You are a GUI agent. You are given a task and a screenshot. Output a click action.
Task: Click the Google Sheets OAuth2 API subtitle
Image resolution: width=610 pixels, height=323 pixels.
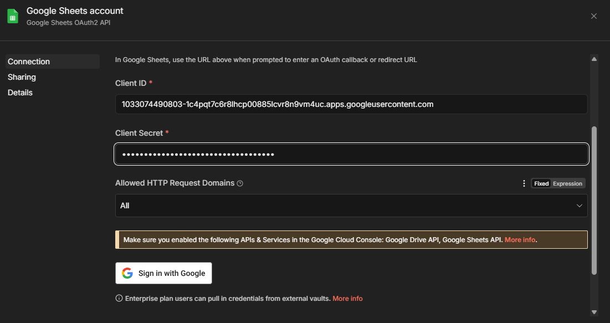click(x=69, y=23)
